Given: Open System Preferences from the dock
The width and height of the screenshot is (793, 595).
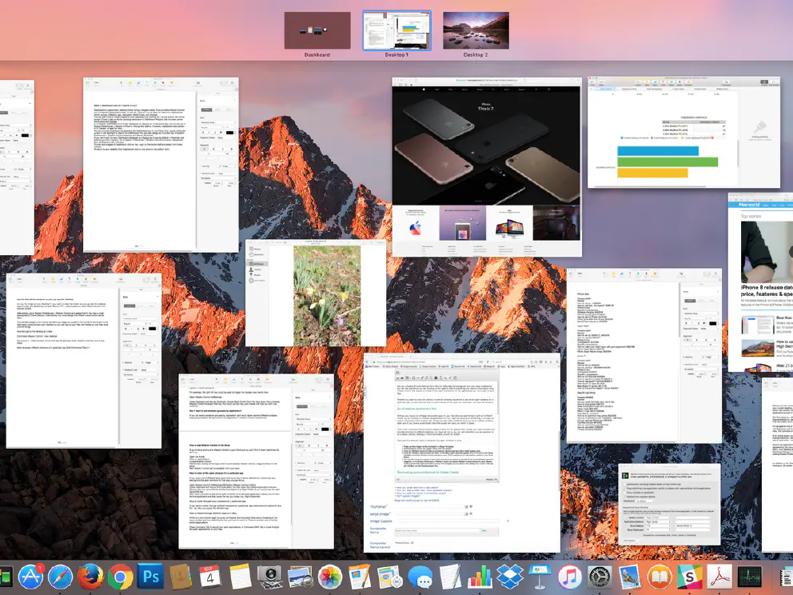Looking at the screenshot, I should 600,577.
